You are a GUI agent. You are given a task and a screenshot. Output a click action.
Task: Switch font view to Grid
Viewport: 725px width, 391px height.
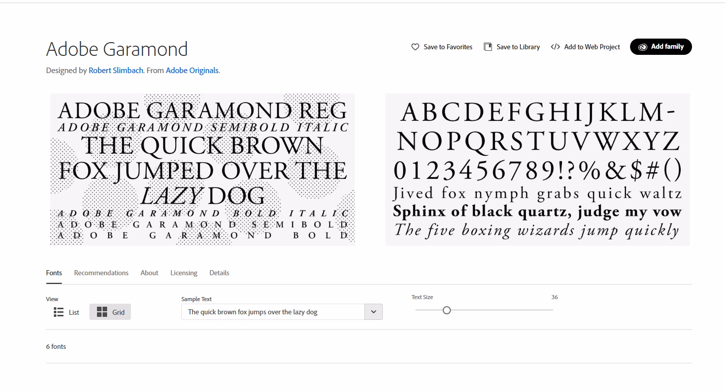110,312
